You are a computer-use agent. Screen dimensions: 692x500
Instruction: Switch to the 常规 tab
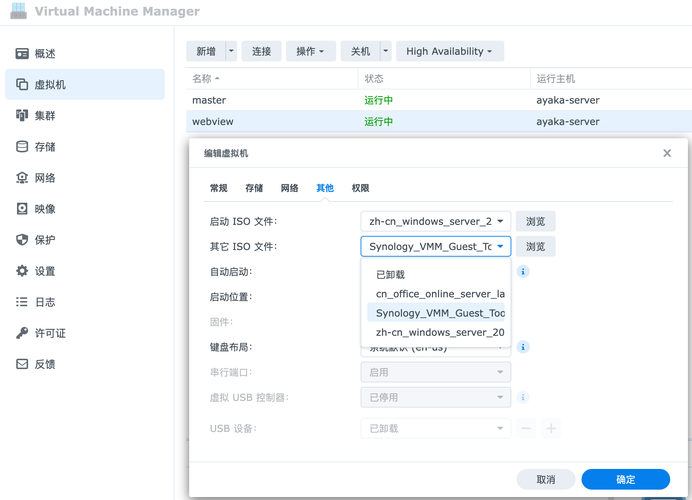[x=219, y=188]
